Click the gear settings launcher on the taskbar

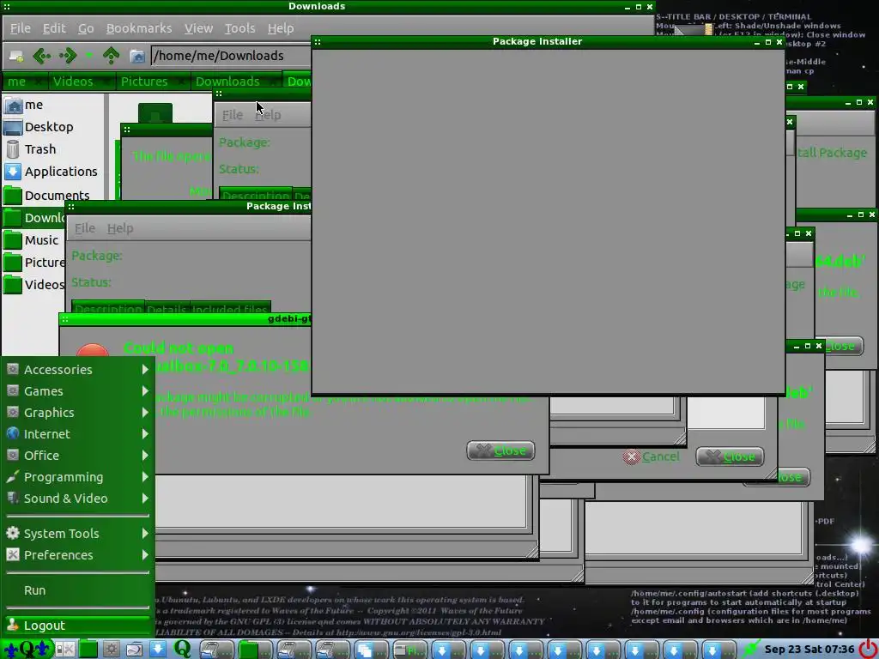coord(111,649)
